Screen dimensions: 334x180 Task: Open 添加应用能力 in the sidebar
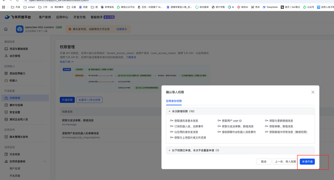pos(17,74)
